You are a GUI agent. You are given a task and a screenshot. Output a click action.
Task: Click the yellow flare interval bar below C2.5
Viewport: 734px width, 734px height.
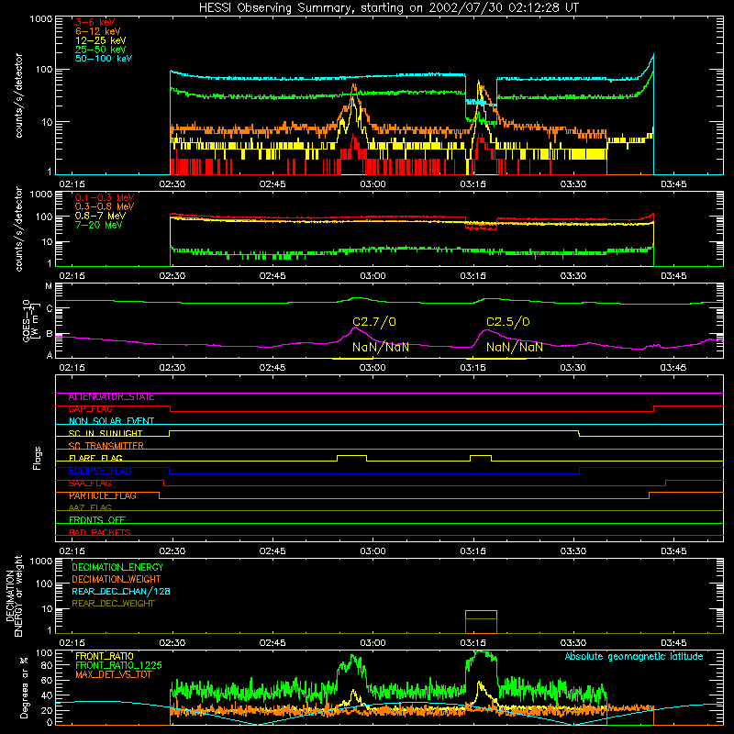pyautogui.click(x=496, y=359)
